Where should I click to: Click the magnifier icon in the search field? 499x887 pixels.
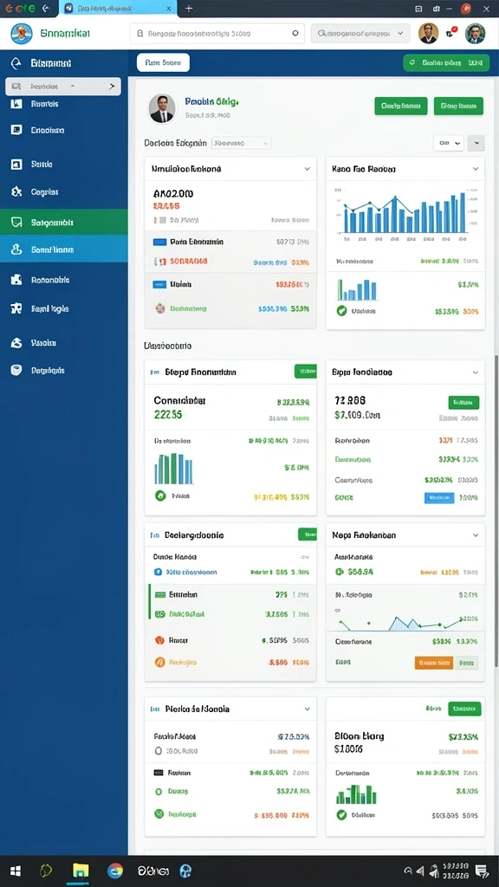[295, 34]
